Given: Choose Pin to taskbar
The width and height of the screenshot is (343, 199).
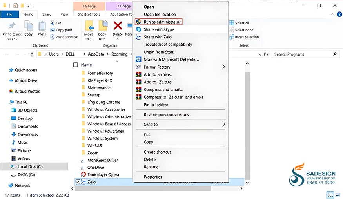Looking at the screenshot, I should pos(156,105).
